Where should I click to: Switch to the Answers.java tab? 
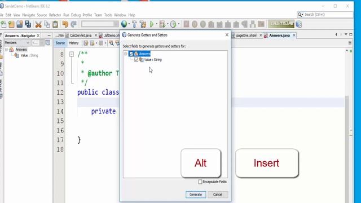point(279,36)
